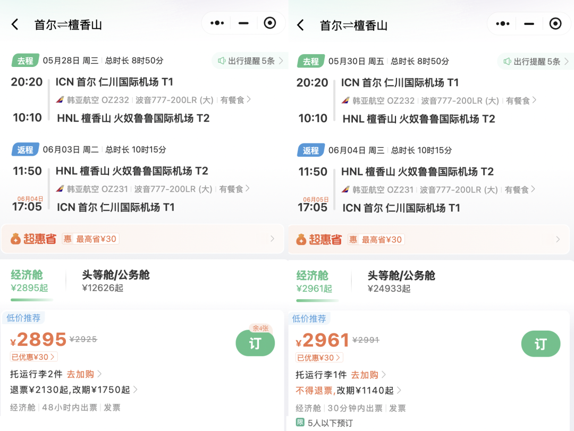Tap 去加购 next to 托运行李2件
The width and height of the screenshot is (574, 431).
pyautogui.click(x=84, y=374)
